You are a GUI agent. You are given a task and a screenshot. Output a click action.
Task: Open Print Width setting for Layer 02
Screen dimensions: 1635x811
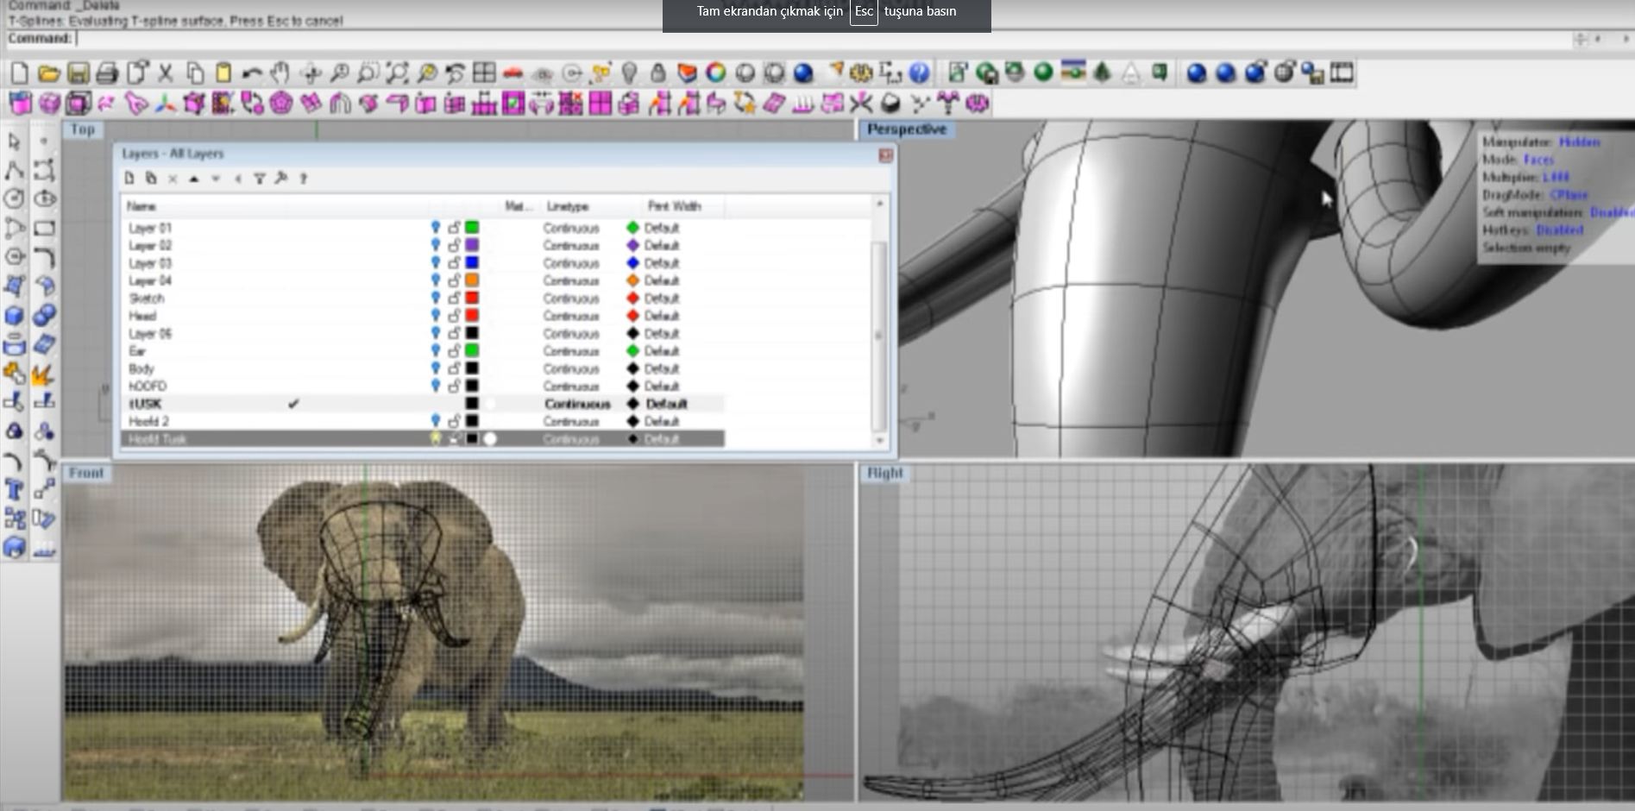(x=661, y=246)
